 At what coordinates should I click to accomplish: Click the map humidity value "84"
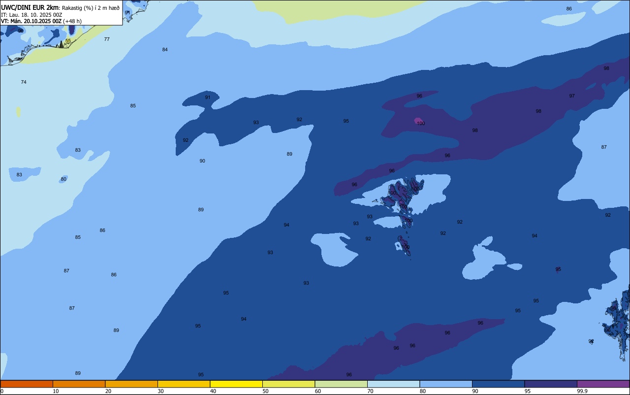click(x=165, y=50)
